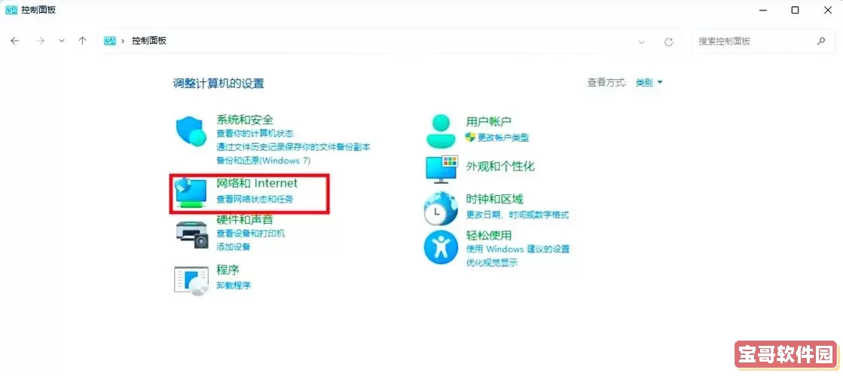Click 控制面板 breadcrumb in address bar
Screen dimensions: 843x376
point(149,41)
